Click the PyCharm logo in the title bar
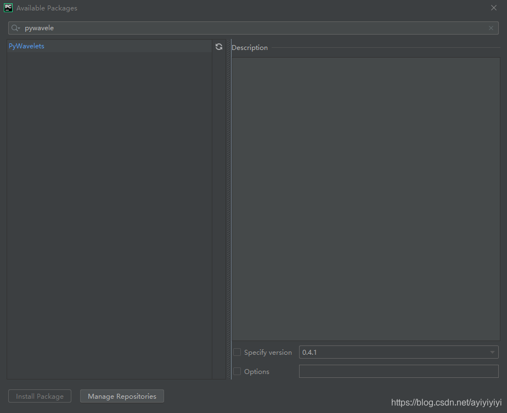The height and width of the screenshot is (413, 507). coord(8,8)
